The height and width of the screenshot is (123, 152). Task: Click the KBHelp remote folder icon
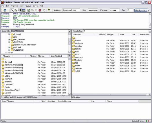click(x=74, y=49)
